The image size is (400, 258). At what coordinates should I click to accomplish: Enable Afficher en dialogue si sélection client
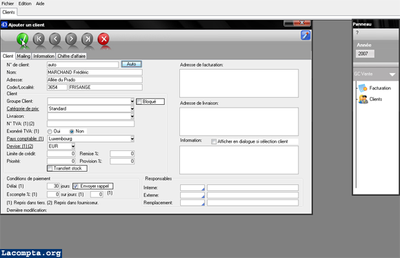coord(214,141)
